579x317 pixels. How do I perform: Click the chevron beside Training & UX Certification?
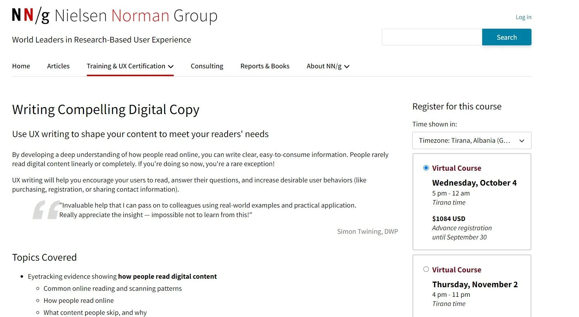pos(171,67)
